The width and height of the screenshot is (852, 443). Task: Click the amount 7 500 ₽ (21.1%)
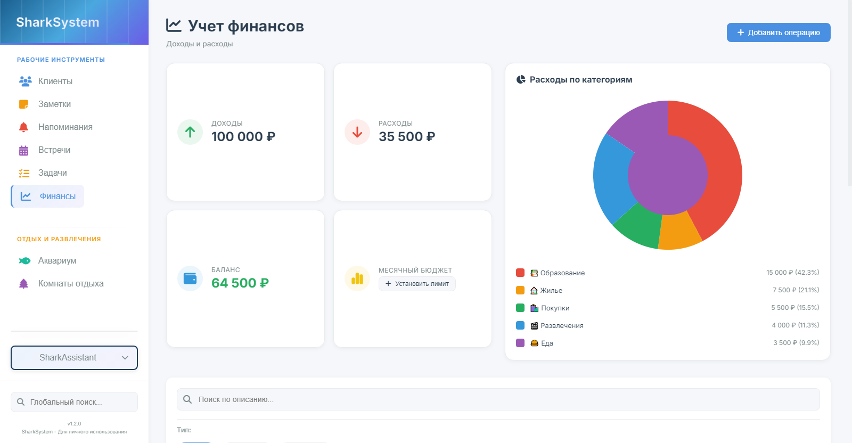(x=796, y=290)
